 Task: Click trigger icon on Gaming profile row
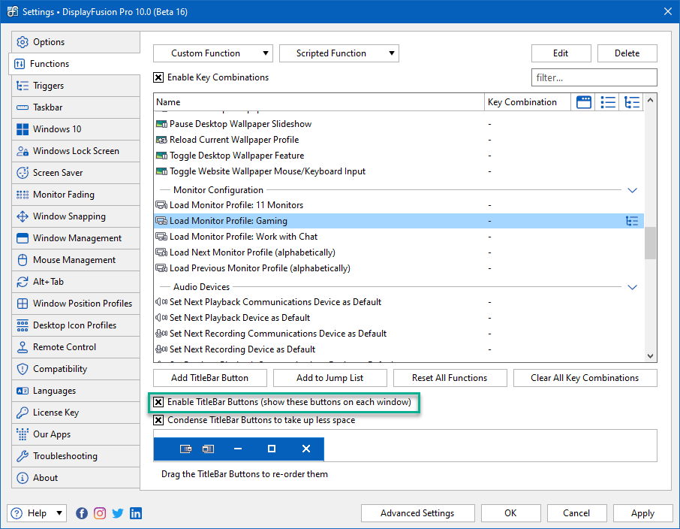click(x=632, y=221)
